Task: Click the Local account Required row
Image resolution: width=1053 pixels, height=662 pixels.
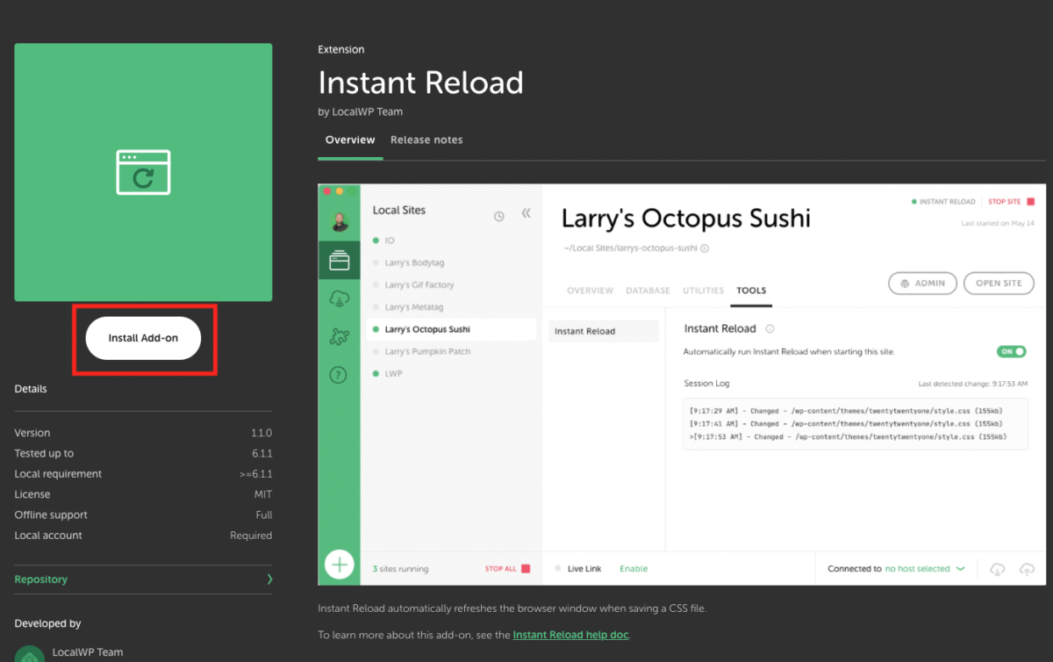Action: (x=143, y=536)
